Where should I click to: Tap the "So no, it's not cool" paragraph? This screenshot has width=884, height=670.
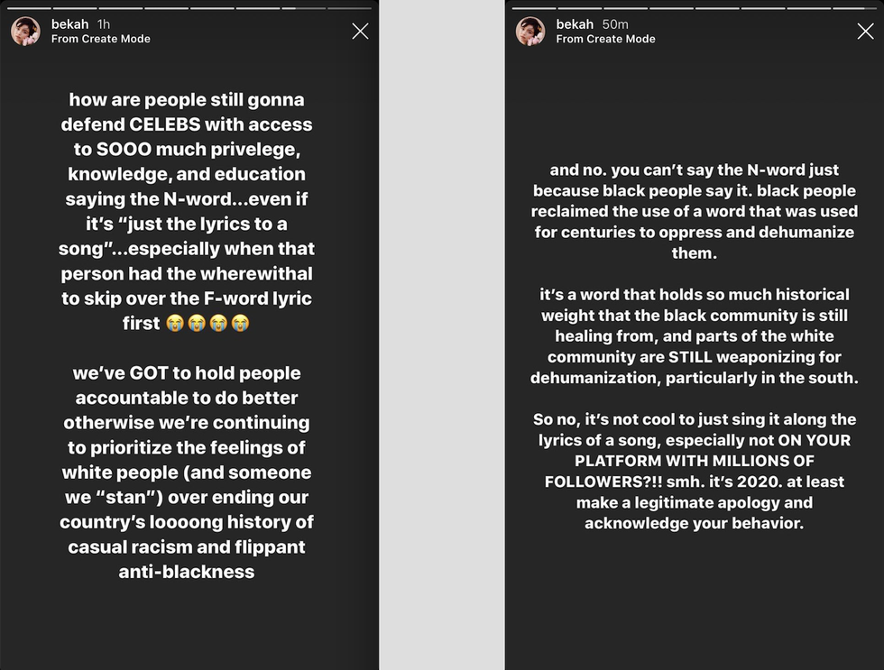694,471
